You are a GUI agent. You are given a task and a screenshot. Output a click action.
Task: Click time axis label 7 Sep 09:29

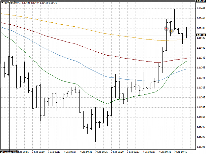tap(117, 152)
